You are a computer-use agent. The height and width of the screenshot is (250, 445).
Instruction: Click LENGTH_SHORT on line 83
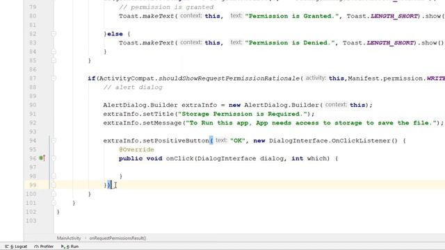(x=390, y=43)
